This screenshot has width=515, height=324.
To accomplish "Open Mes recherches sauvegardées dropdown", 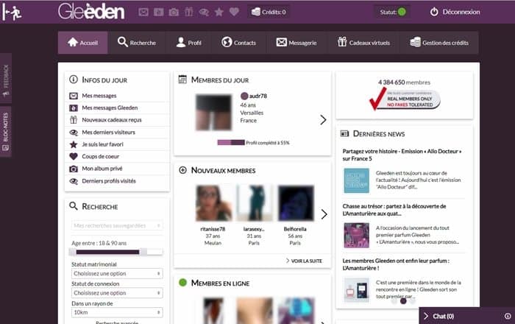I will point(117,225).
